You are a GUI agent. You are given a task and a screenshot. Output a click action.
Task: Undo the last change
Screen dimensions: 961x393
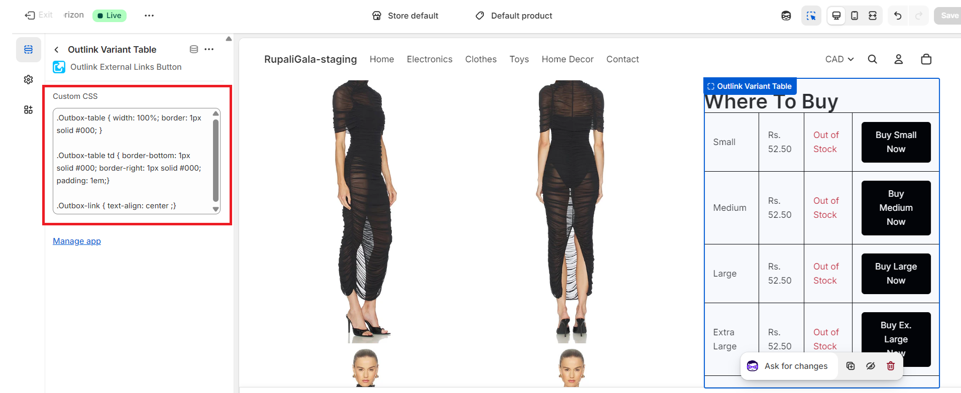(x=898, y=16)
